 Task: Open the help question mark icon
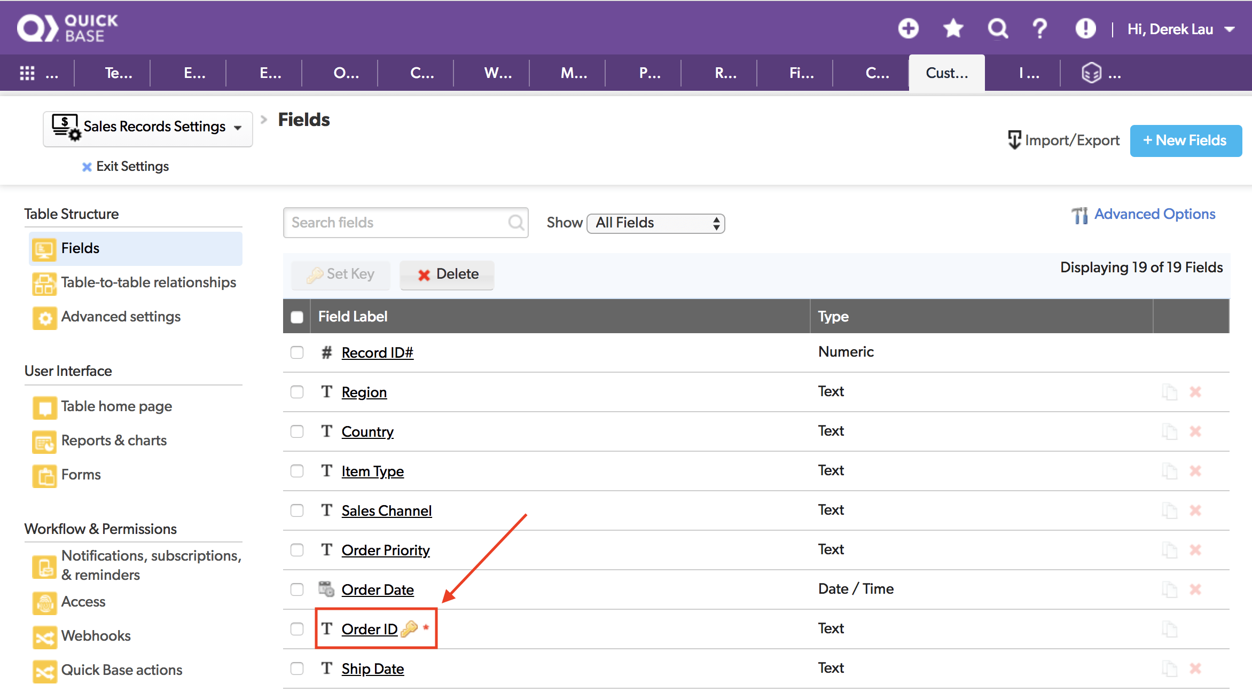click(1039, 28)
